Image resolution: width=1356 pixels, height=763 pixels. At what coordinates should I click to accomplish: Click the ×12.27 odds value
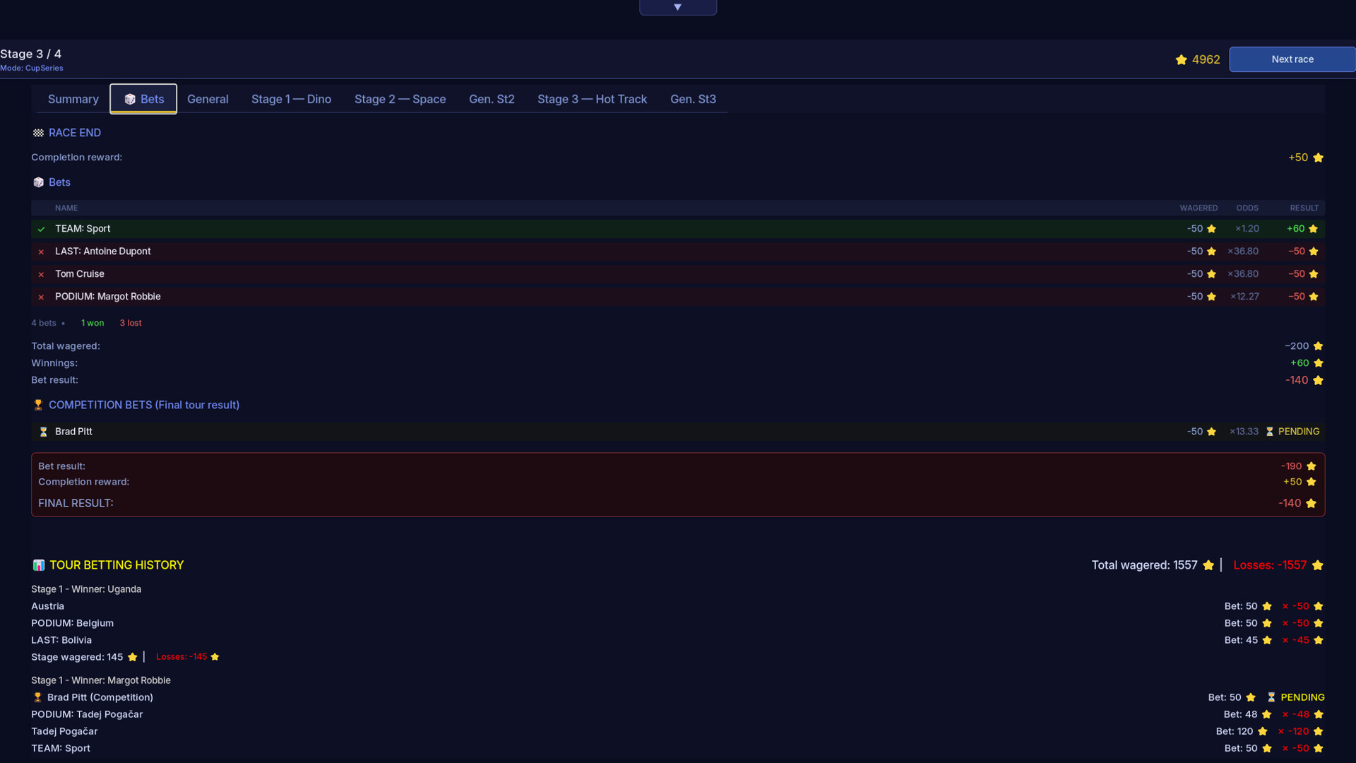1244,297
